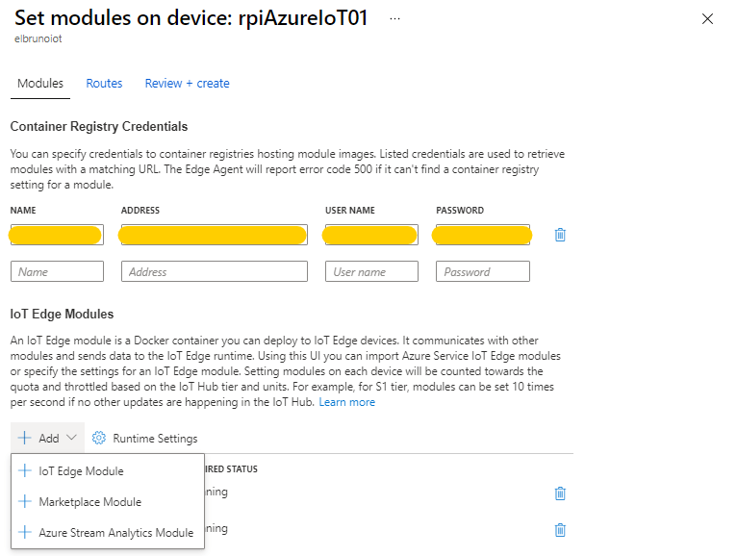Screen dimensions: 737x556
Task: Choose IoT Edge Module from Add menu
Action: [81, 471]
